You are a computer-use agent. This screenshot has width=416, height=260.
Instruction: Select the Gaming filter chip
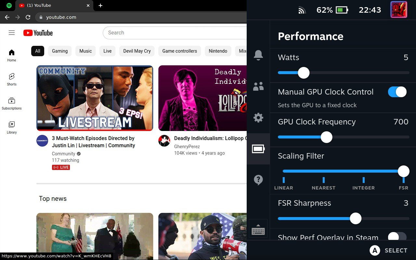60,51
